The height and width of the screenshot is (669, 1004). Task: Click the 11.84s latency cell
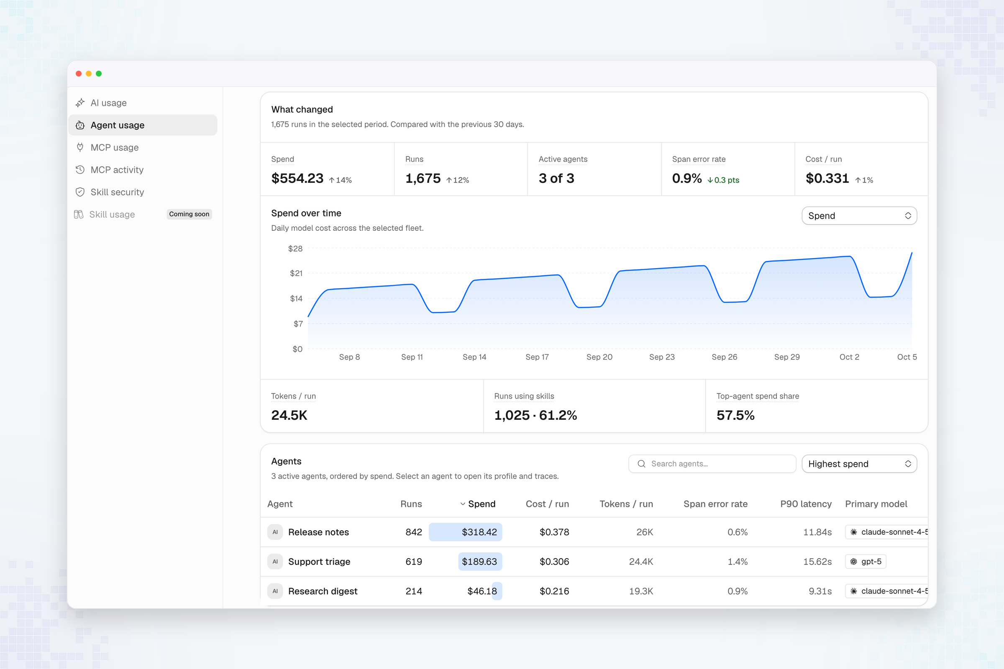817,532
